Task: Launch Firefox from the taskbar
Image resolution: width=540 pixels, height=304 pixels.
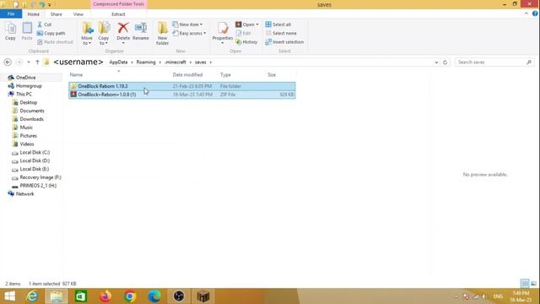Action: [105, 296]
